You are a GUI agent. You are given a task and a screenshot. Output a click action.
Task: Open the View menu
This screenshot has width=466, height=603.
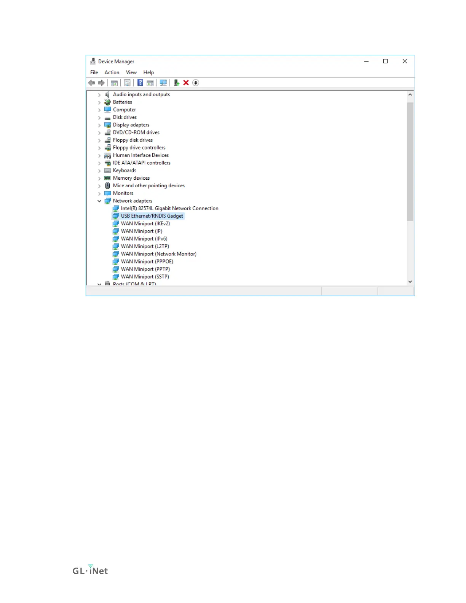131,72
